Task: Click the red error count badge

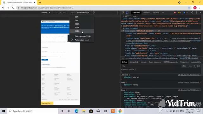Action: [x=175, y=13]
